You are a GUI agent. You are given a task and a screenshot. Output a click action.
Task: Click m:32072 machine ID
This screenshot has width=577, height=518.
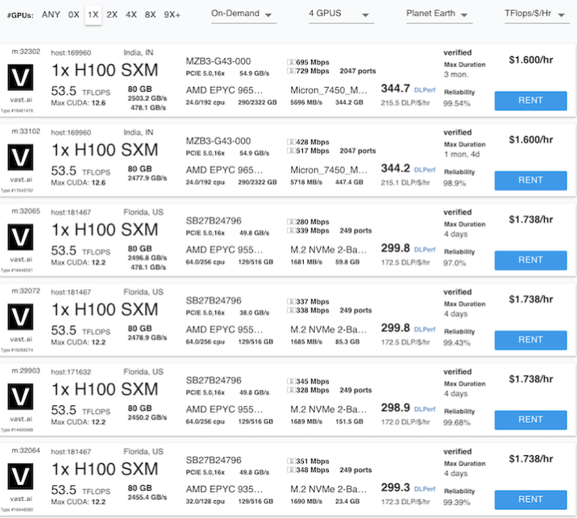pos(26,291)
